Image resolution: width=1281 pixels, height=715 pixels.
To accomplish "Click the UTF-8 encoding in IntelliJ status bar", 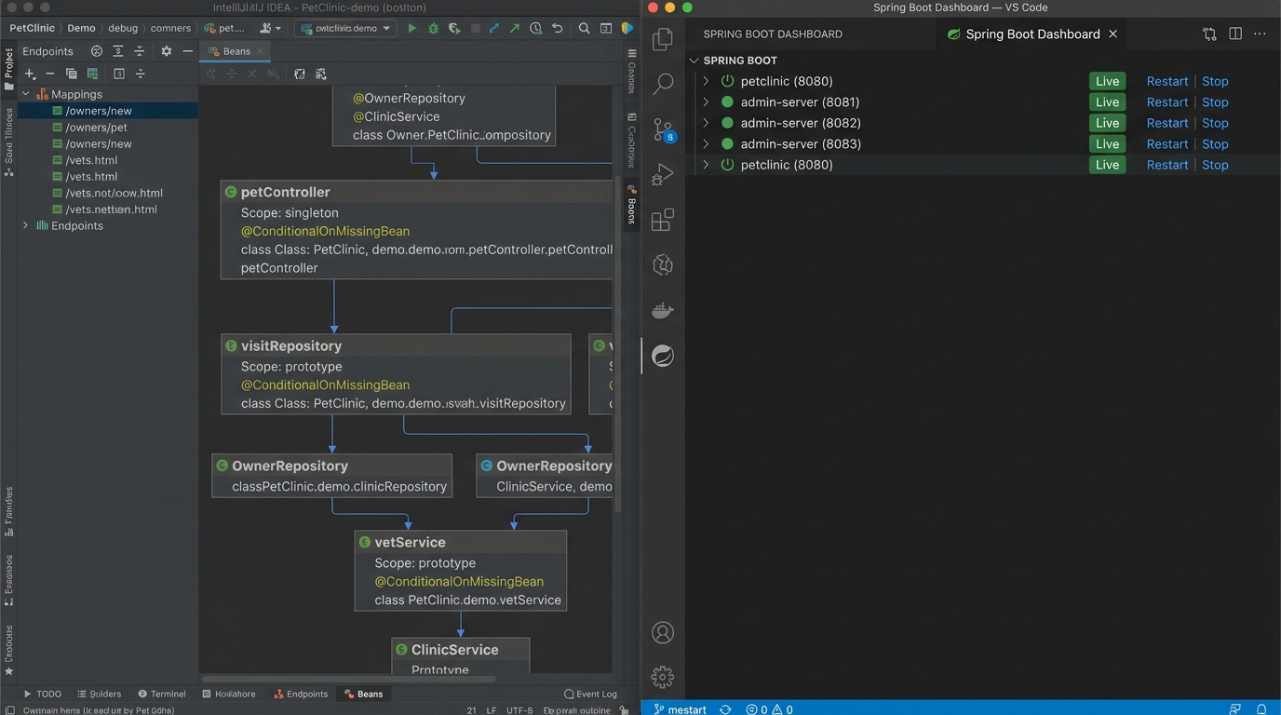I will 519,710.
